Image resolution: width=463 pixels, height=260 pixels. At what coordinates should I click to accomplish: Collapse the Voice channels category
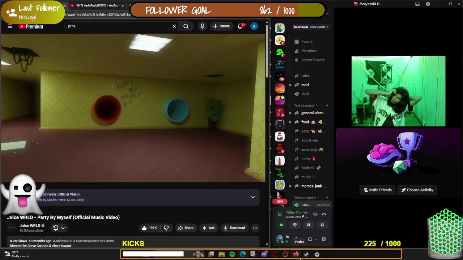click(307, 198)
